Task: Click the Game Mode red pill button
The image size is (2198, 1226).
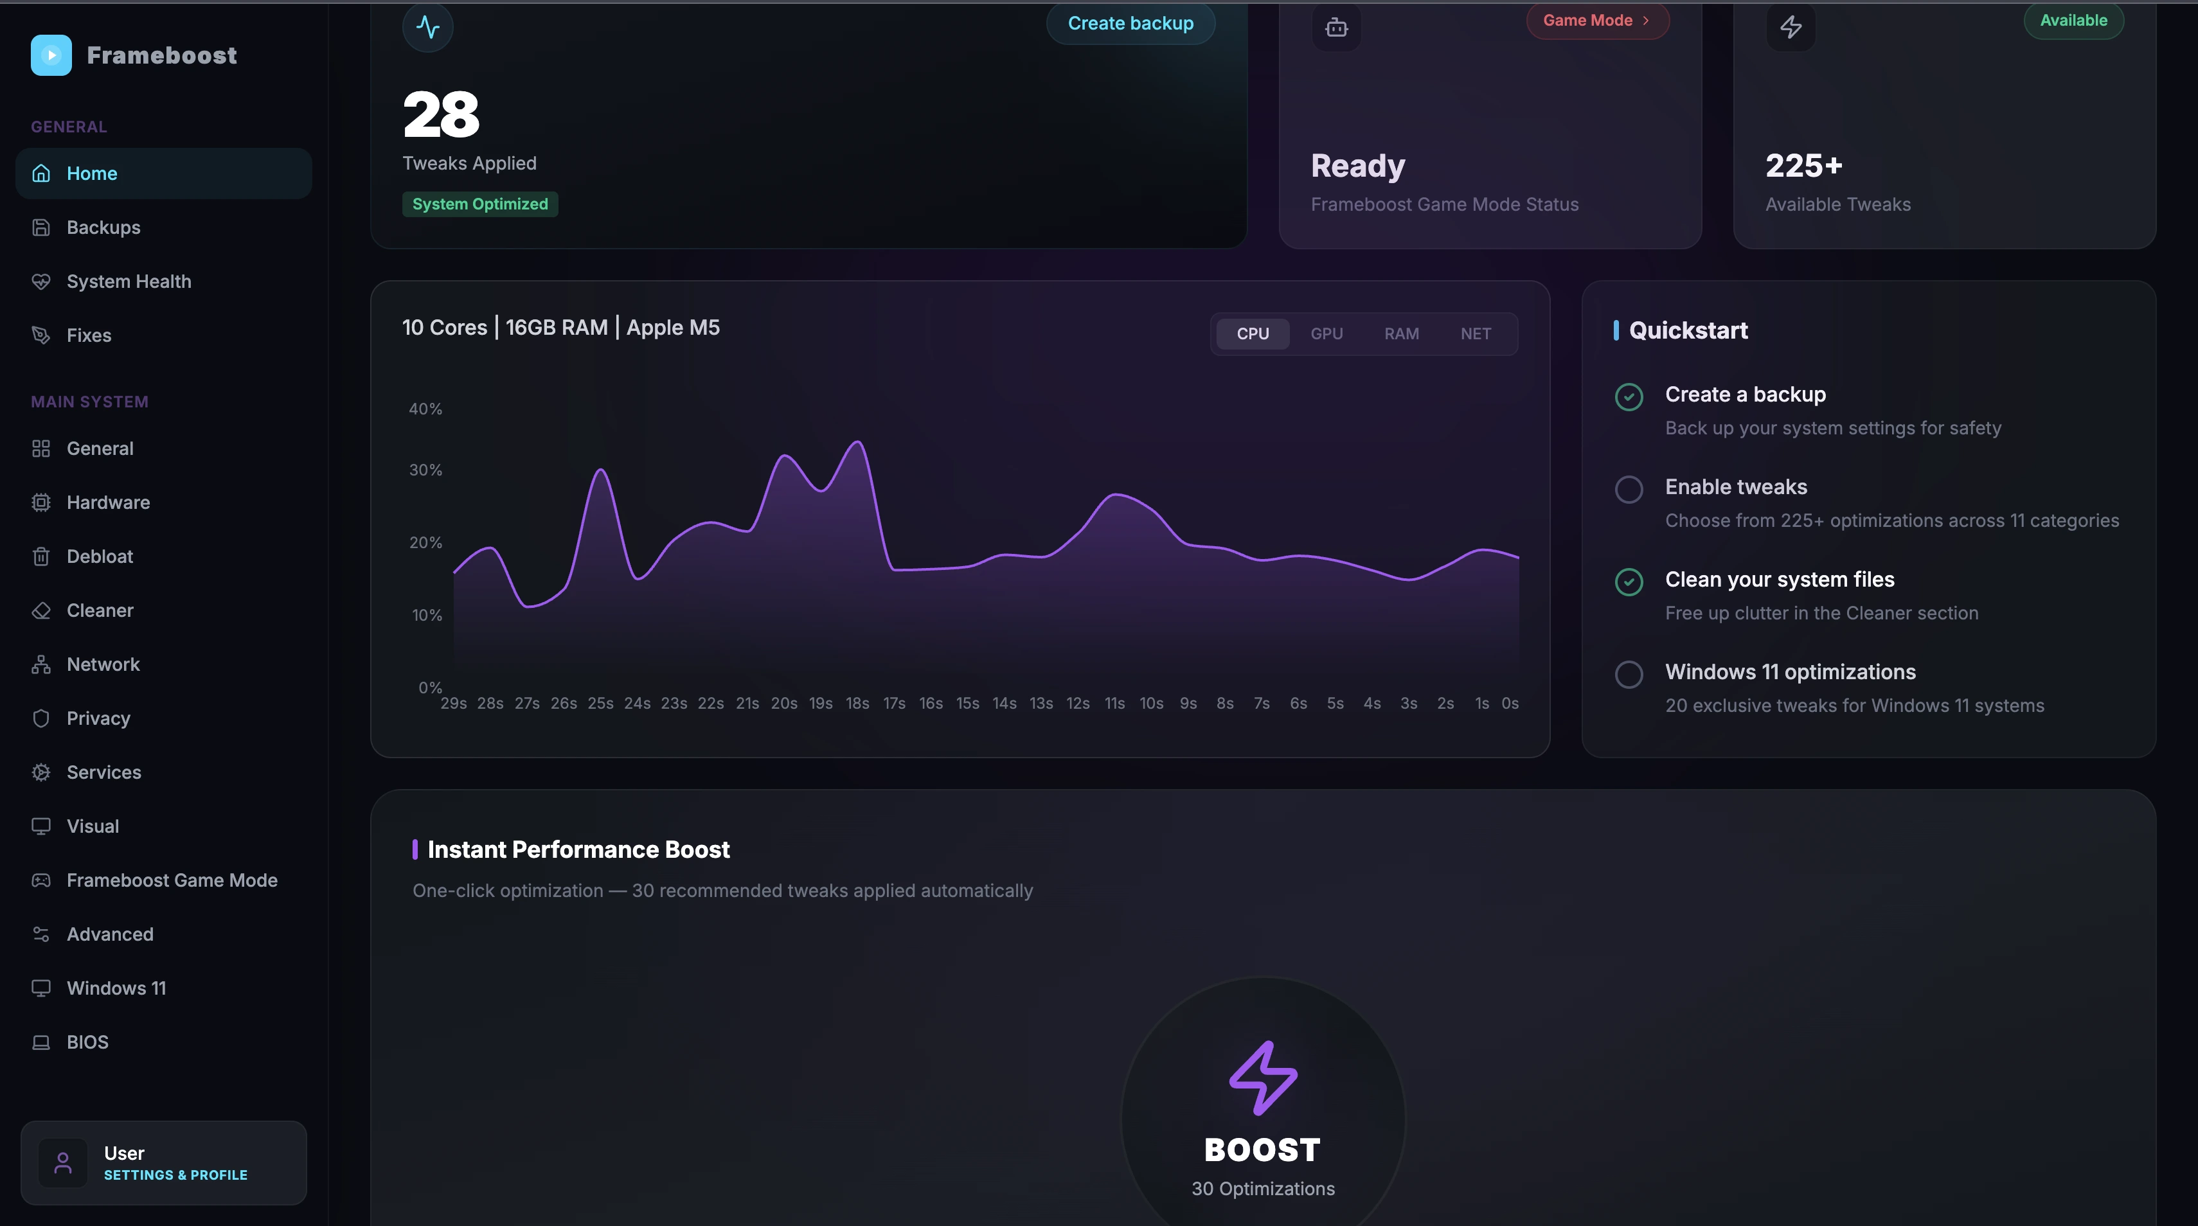Action: (x=1597, y=21)
